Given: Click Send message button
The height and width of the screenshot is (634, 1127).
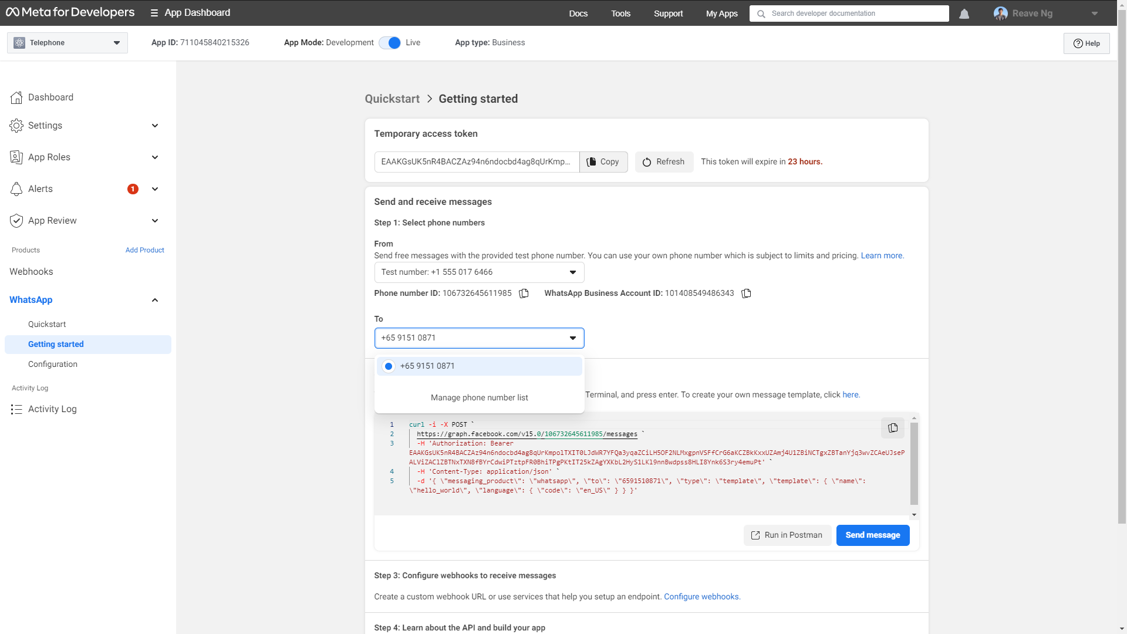Looking at the screenshot, I should tap(872, 535).
